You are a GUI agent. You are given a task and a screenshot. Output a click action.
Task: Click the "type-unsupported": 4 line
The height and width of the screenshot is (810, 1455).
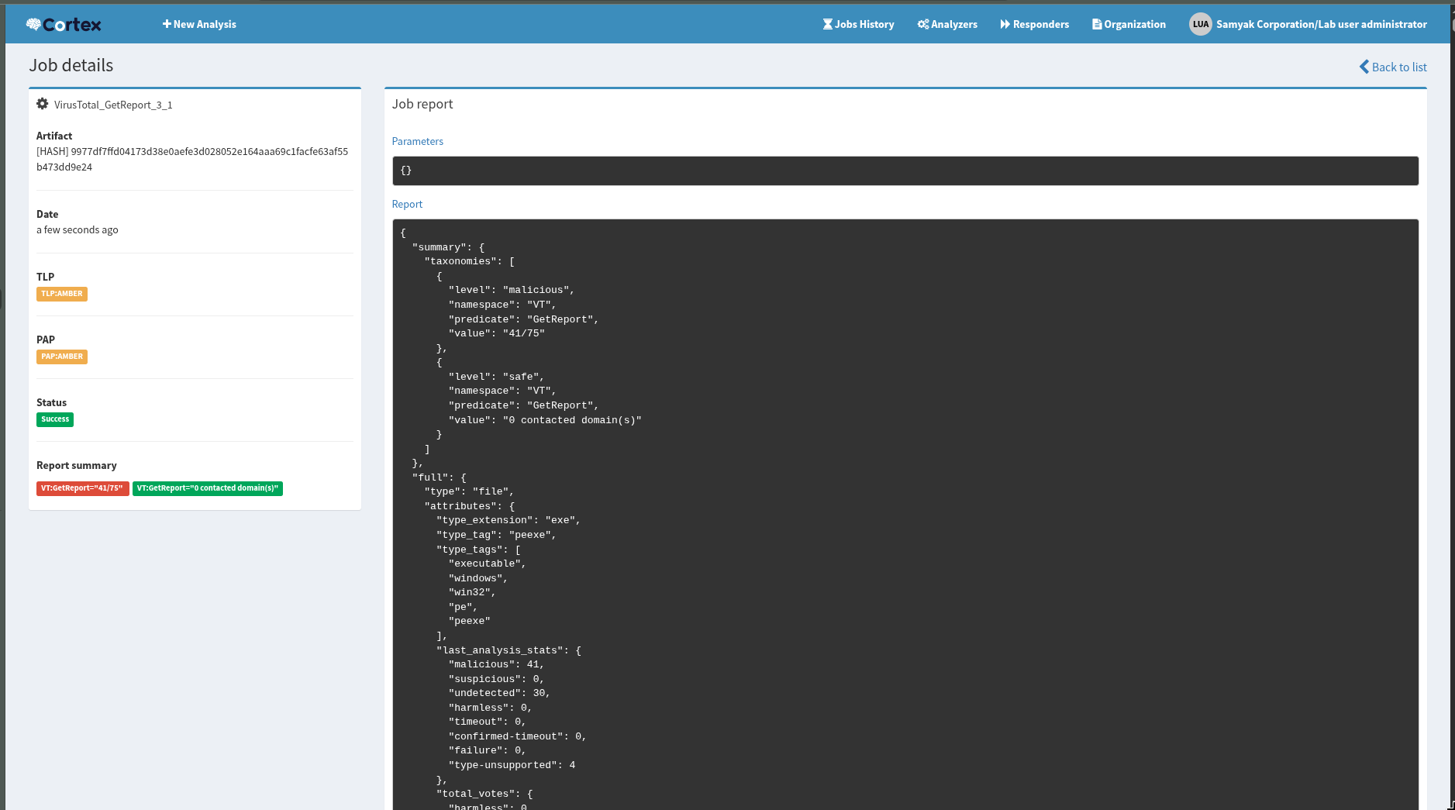tap(512, 765)
